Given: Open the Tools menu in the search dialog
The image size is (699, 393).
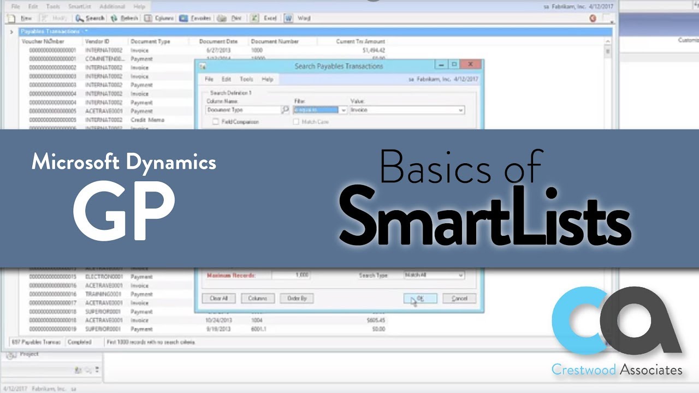Looking at the screenshot, I should [246, 79].
